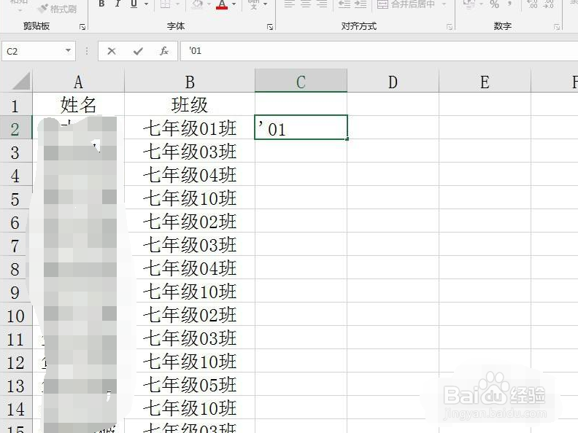The width and height of the screenshot is (578, 433).
Task: Select column C header
Action: coord(301,82)
